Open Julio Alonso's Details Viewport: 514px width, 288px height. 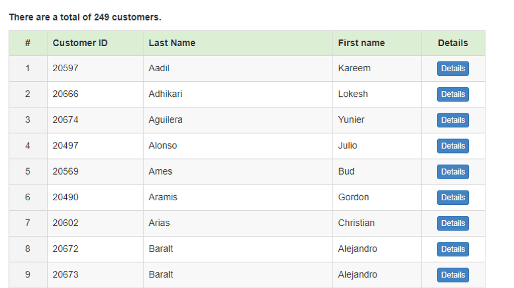[x=453, y=146]
